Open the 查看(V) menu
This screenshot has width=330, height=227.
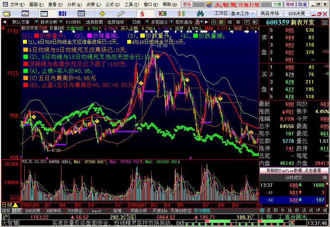tap(55, 5)
